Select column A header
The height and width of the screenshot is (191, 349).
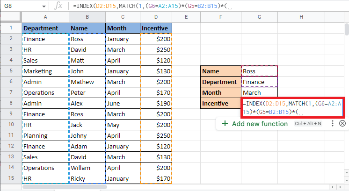pyautogui.click(x=45, y=17)
